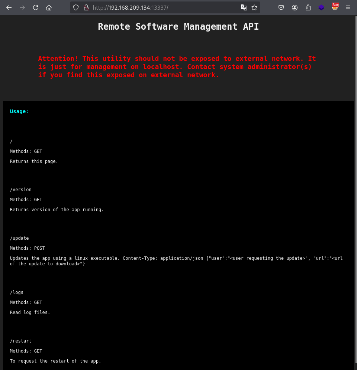Click "Read log files." description
Image resolution: width=357 pixels, height=370 pixels.
pyautogui.click(x=30, y=312)
